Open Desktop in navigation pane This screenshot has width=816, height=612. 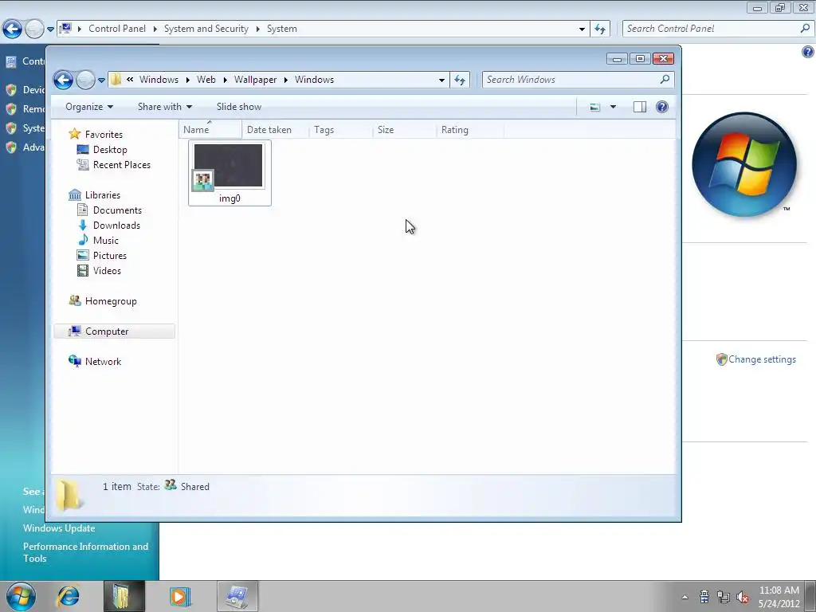pyautogui.click(x=110, y=149)
